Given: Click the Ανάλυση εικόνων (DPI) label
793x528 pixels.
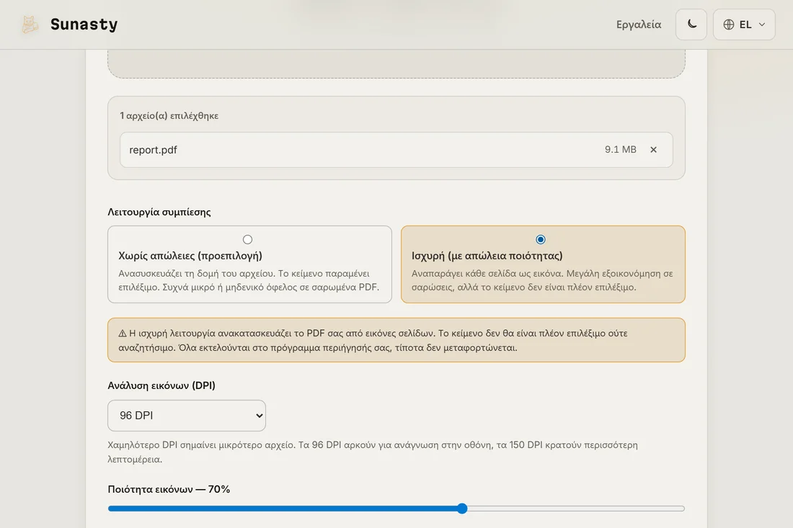Looking at the screenshot, I should click(161, 385).
